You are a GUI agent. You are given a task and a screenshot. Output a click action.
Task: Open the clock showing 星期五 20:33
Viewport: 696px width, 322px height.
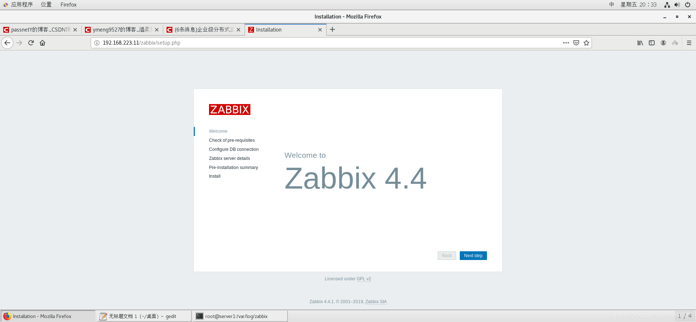639,5
